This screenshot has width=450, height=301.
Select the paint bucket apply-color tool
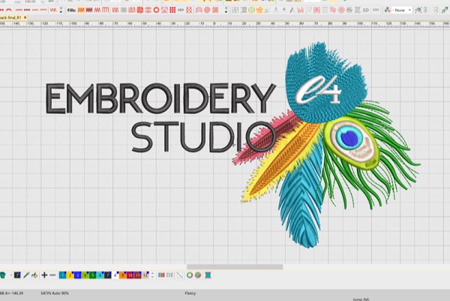(x=34, y=275)
